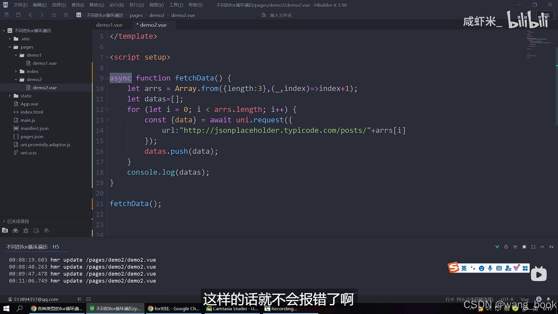Open pages.json in the project tree
The width and height of the screenshot is (558, 314).
tap(32, 136)
